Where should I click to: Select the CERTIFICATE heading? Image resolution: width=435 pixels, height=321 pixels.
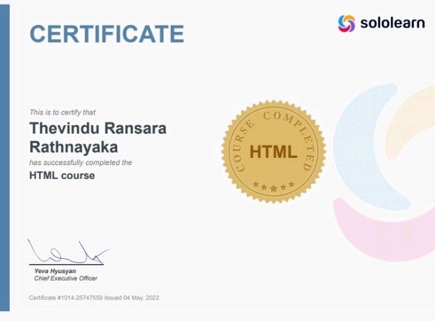107,33
